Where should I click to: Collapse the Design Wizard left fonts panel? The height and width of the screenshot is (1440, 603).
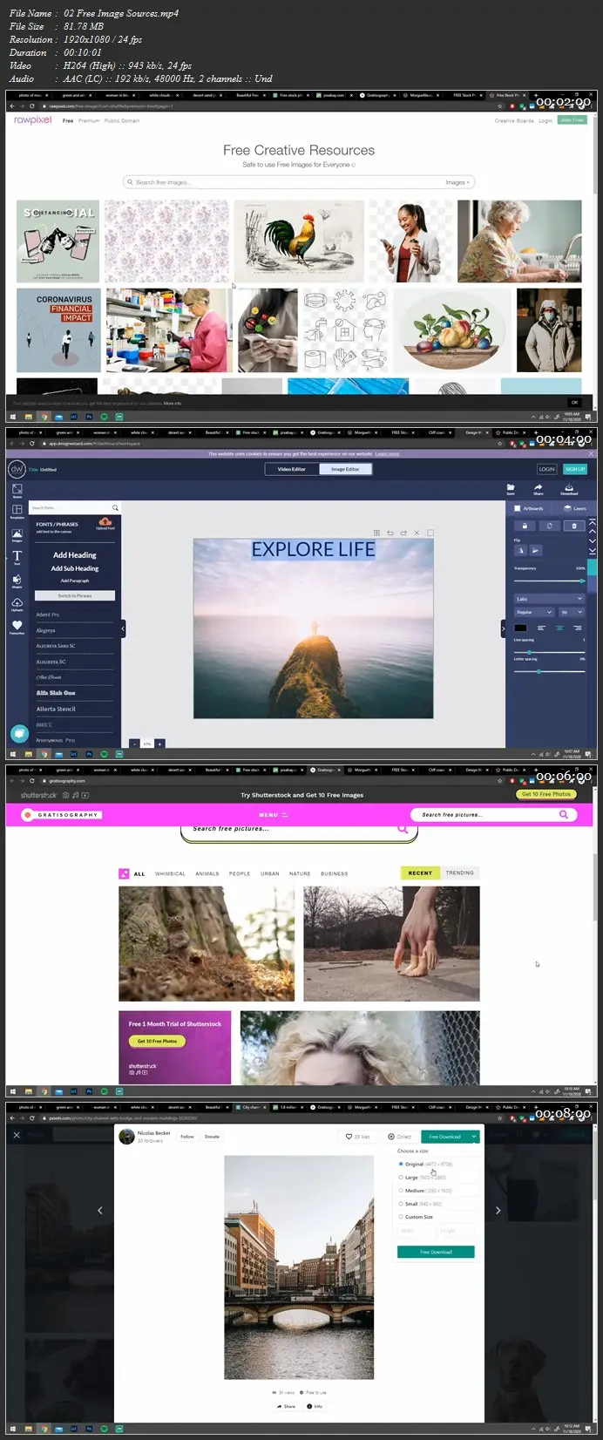pyautogui.click(x=123, y=628)
